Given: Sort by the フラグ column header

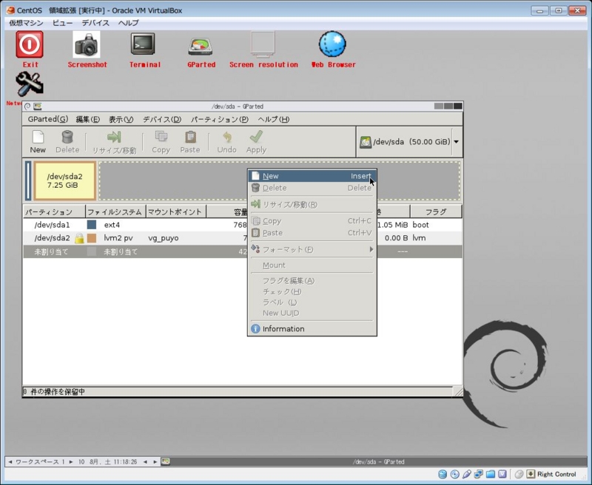Looking at the screenshot, I should (436, 212).
